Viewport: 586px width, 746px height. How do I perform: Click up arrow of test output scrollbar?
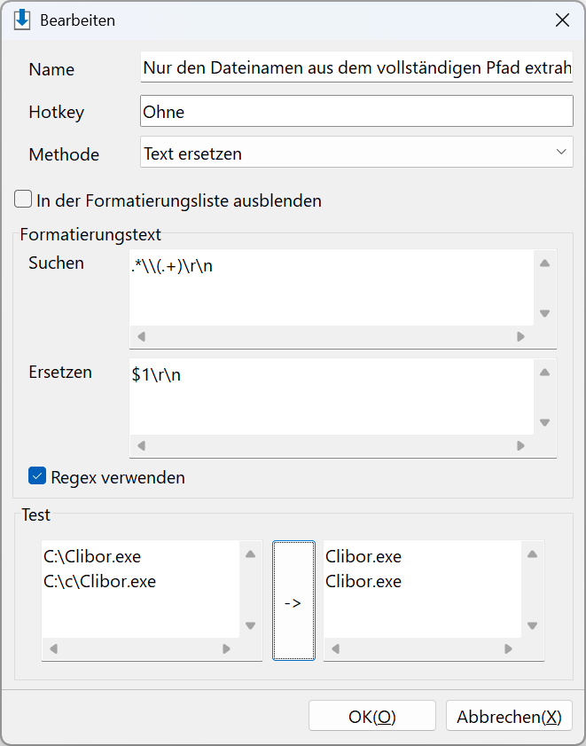(x=532, y=554)
